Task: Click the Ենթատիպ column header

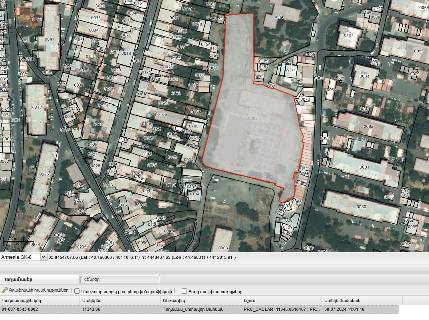Action: coord(201,300)
